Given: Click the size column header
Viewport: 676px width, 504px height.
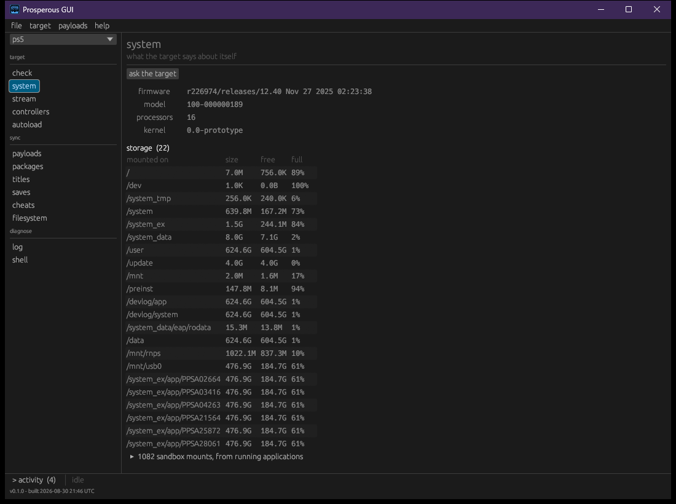Looking at the screenshot, I should tap(232, 160).
